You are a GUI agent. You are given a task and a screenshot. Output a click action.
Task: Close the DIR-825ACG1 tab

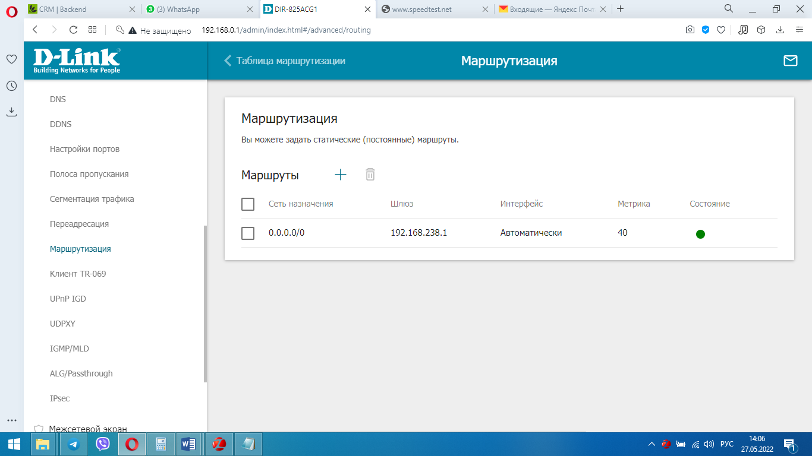[x=368, y=9]
